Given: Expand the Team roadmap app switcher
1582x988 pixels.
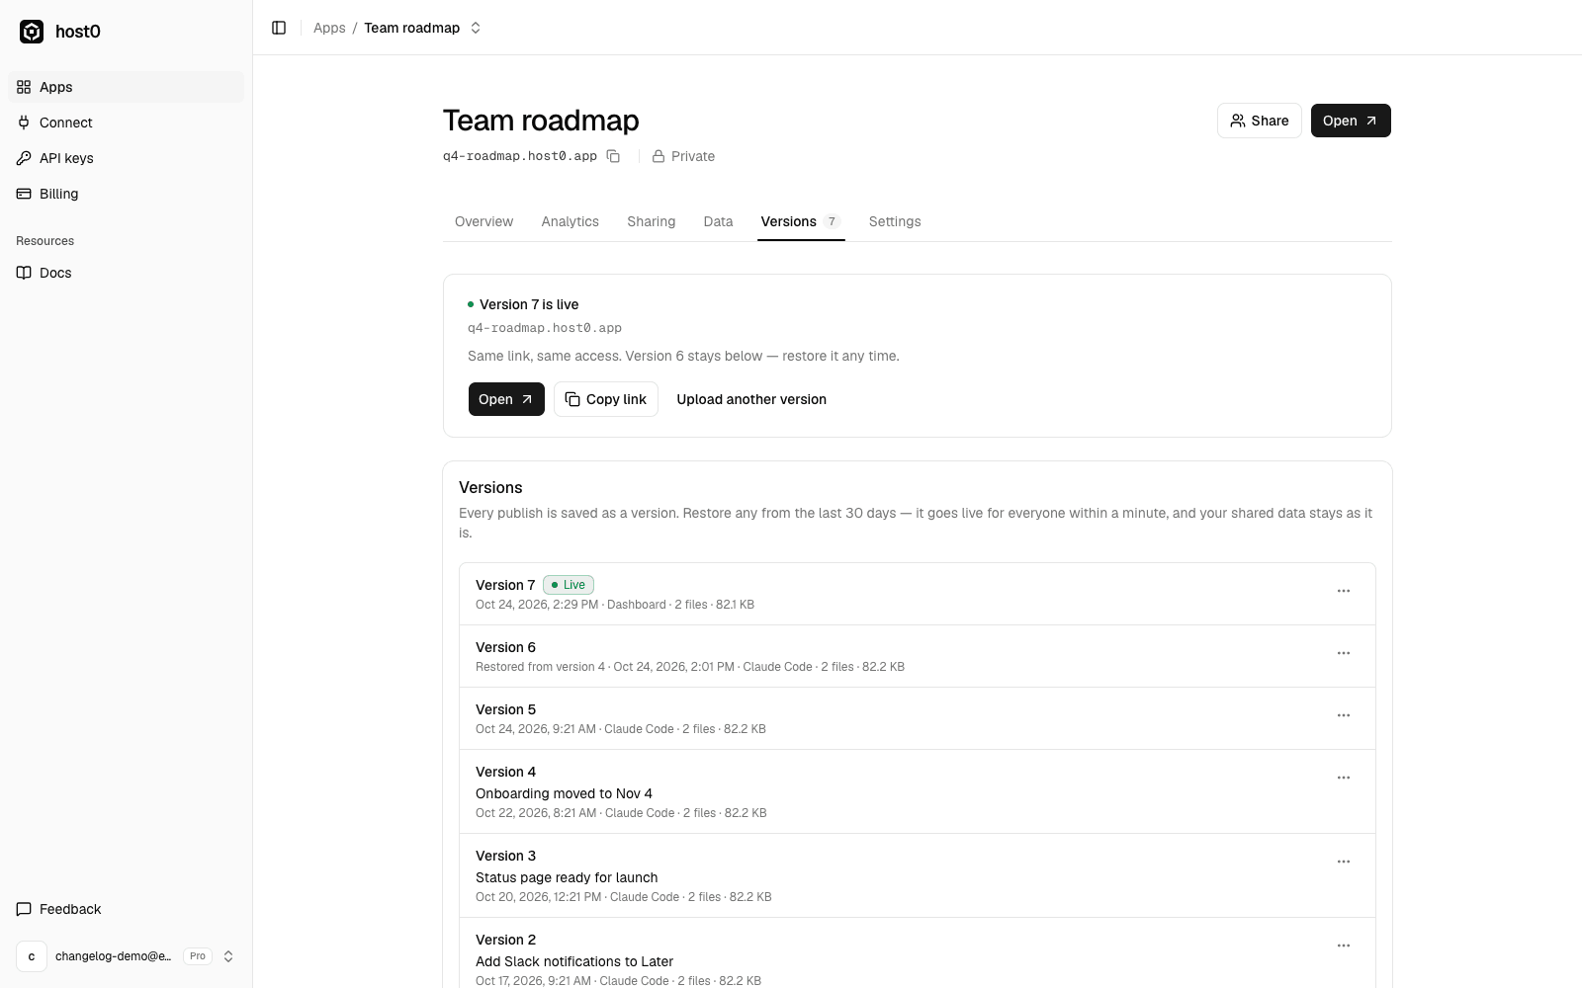Looking at the screenshot, I should pos(476,28).
